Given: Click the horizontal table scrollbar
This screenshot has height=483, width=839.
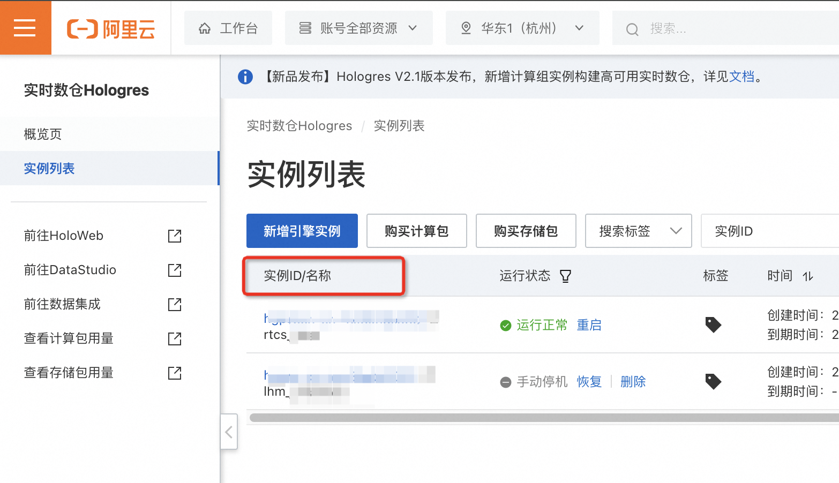Looking at the screenshot, I should click(544, 418).
